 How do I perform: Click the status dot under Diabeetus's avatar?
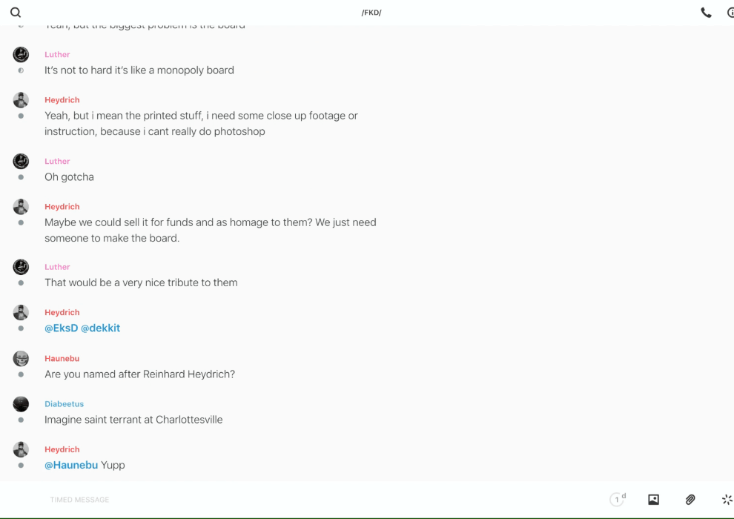click(21, 420)
